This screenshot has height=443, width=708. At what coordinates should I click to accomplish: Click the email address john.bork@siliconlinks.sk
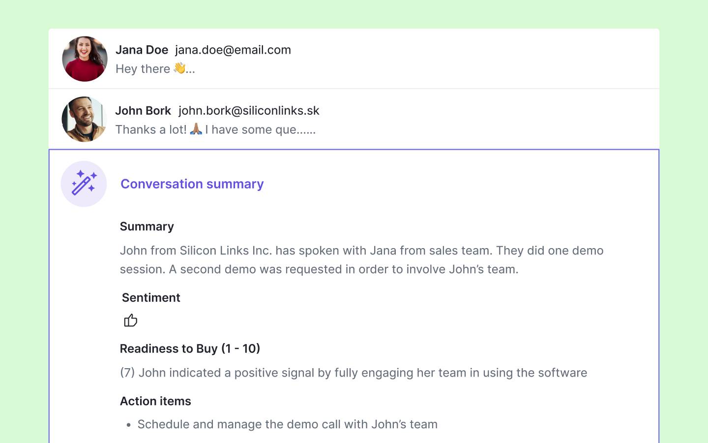pyautogui.click(x=248, y=111)
